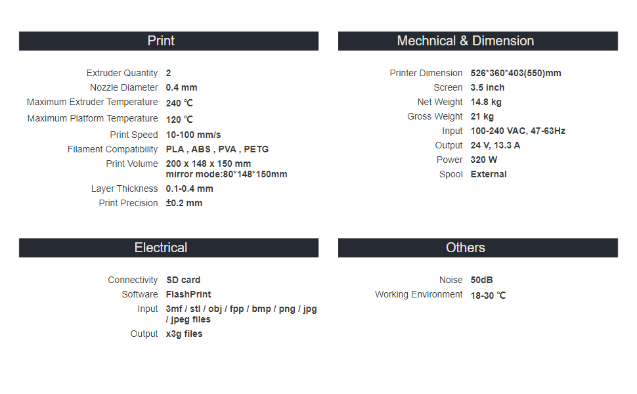Click the 200 x 148 x 150 mm value
The width and height of the screenshot is (637, 394).
[208, 164]
